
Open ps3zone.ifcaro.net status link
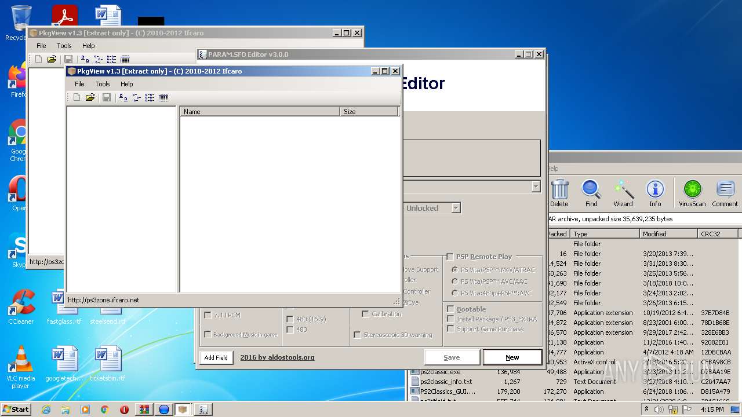[x=103, y=300]
